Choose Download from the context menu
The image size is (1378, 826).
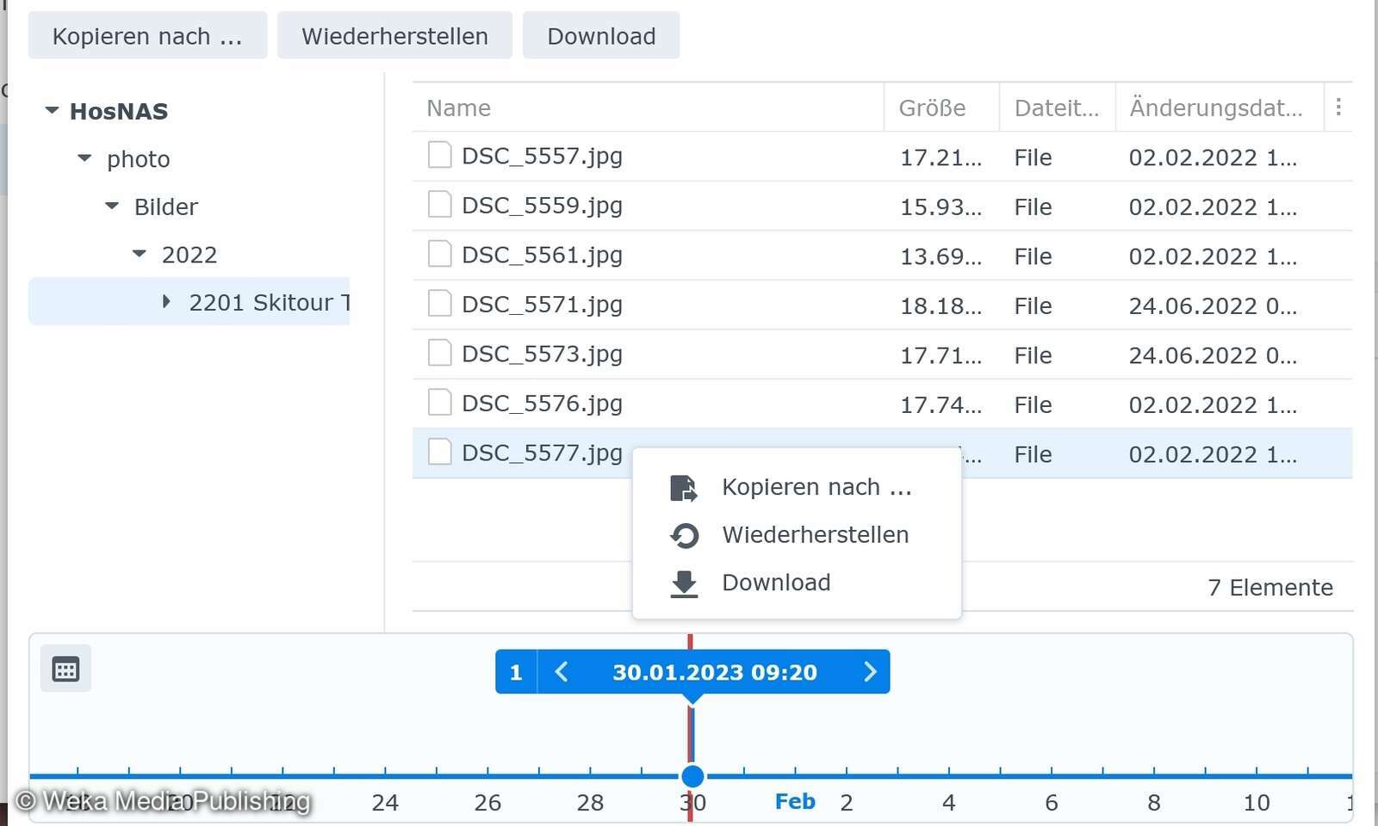775,583
